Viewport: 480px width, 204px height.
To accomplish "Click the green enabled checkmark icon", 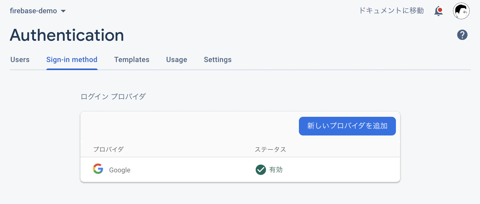I will [x=261, y=170].
